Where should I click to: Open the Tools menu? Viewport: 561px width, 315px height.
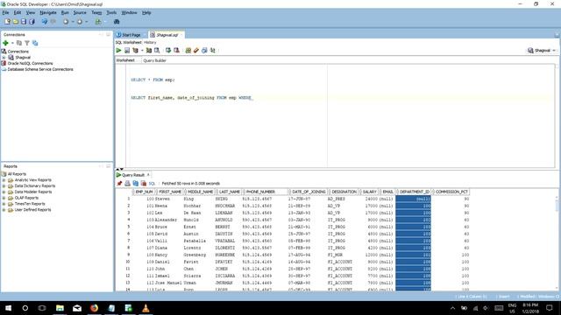point(111,12)
